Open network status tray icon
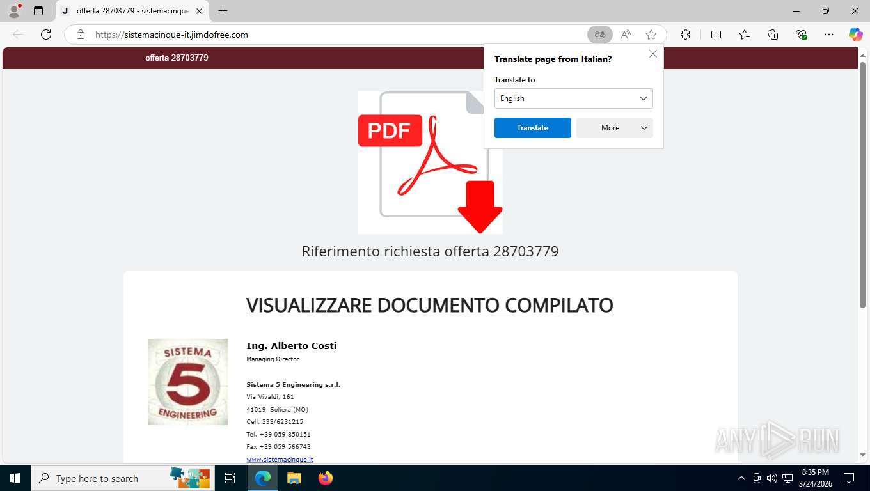 click(787, 478)
